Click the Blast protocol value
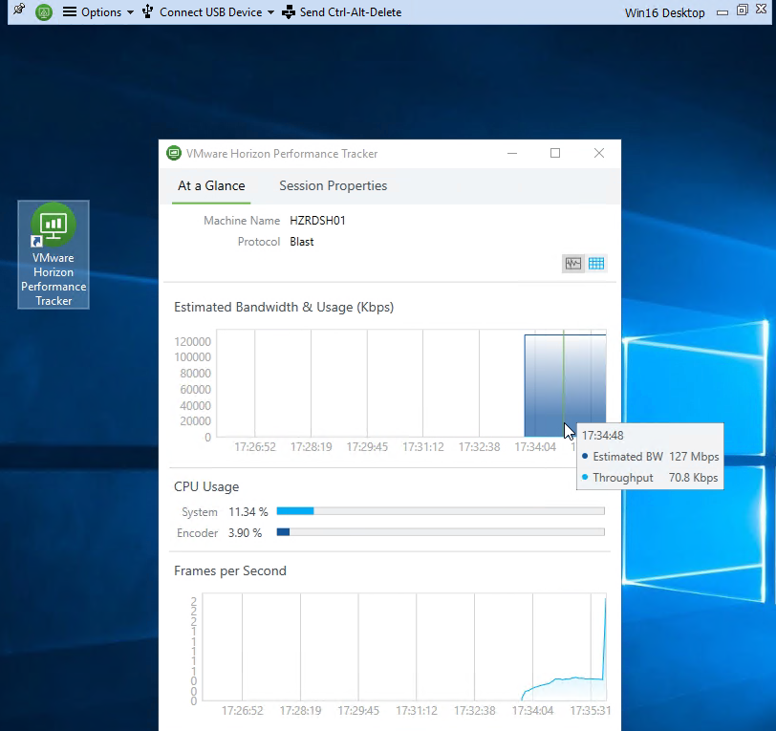The height and width of the screenshot is (731, 776). click(x=302, y=242)
